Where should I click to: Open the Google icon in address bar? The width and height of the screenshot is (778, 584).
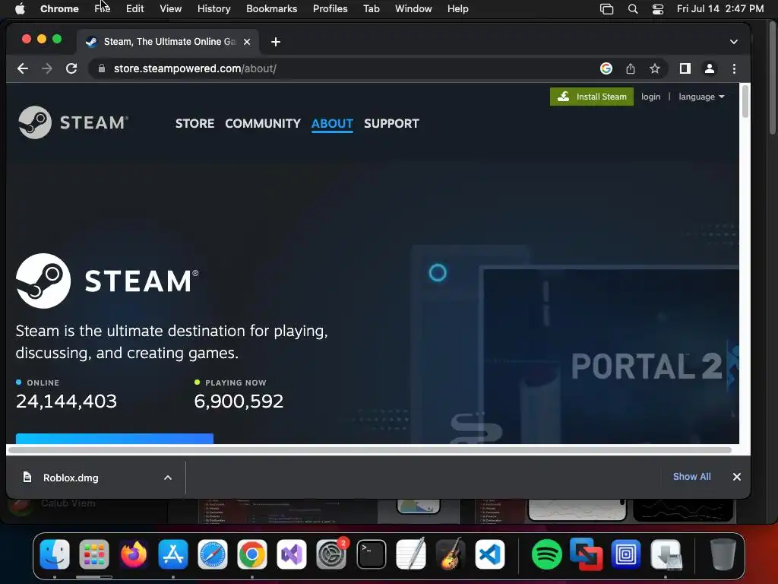[x=606, y=68]
